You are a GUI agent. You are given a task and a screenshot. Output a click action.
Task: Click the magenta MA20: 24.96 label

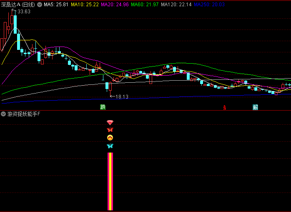(x=115, y=5)
